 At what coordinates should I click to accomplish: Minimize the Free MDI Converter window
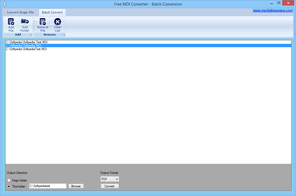(272, 3)
